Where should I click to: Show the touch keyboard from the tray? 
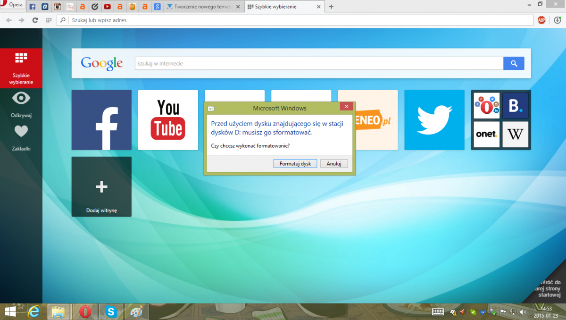(x=438, y=312)
